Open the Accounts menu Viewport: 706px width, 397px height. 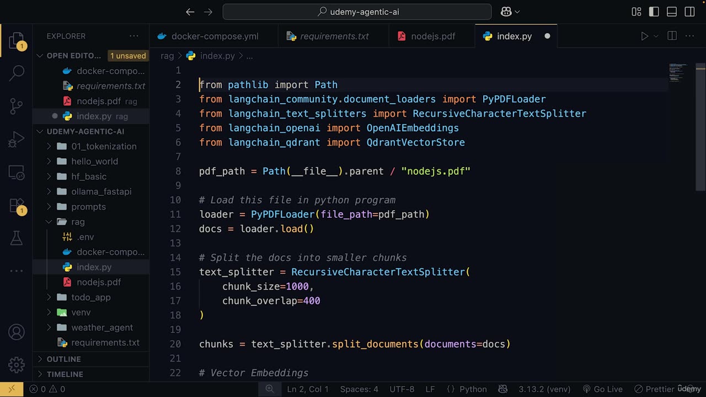pos(17,332)
